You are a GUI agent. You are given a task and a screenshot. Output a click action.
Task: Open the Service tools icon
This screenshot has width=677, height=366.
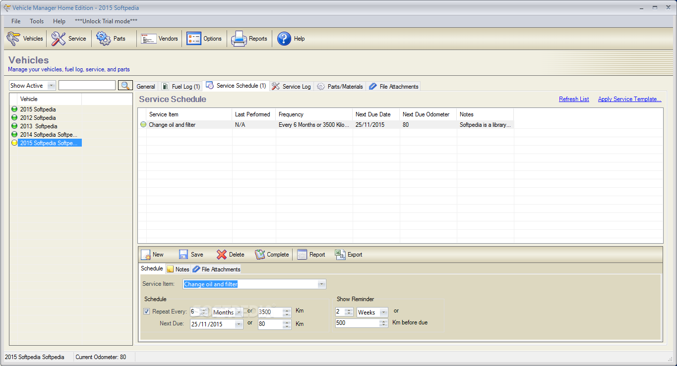(x=59, y=39)
